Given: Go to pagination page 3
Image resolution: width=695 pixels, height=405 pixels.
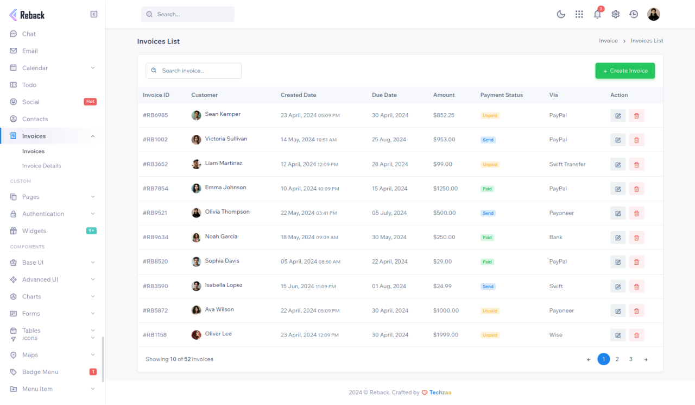Looking at the screenshot, I should [631, 359].
